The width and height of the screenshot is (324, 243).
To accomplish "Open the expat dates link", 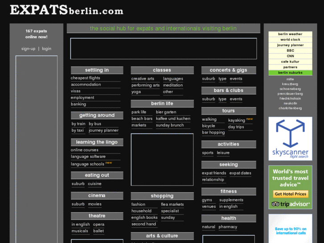I will (240, 173).
